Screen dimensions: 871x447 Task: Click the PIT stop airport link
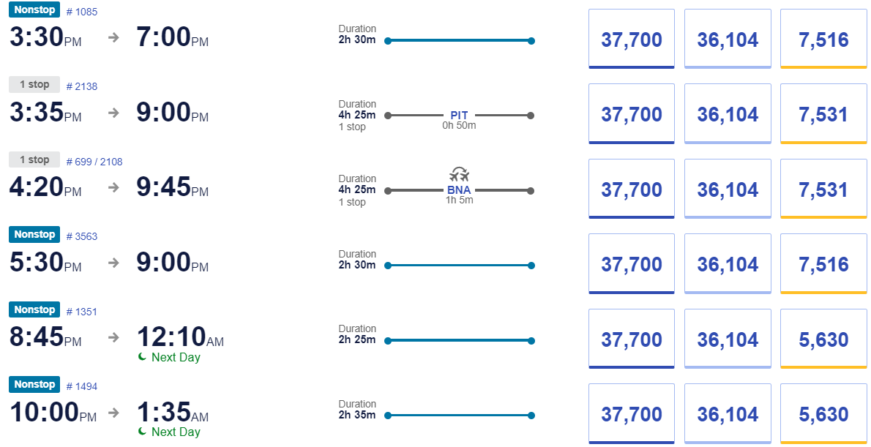459,116
